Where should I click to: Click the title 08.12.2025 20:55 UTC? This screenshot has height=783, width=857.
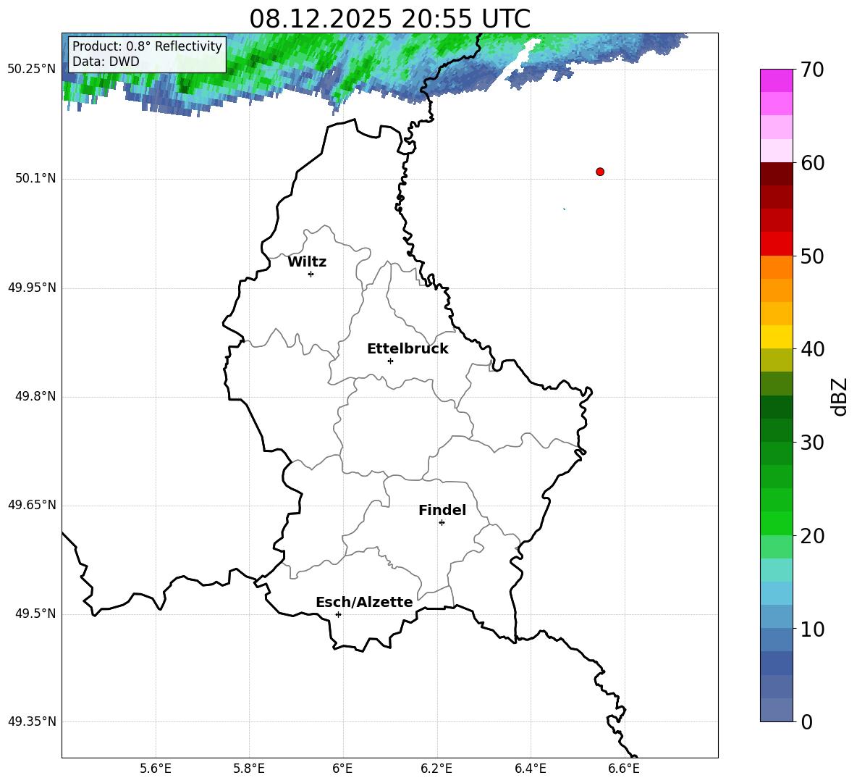coord(389,19)
